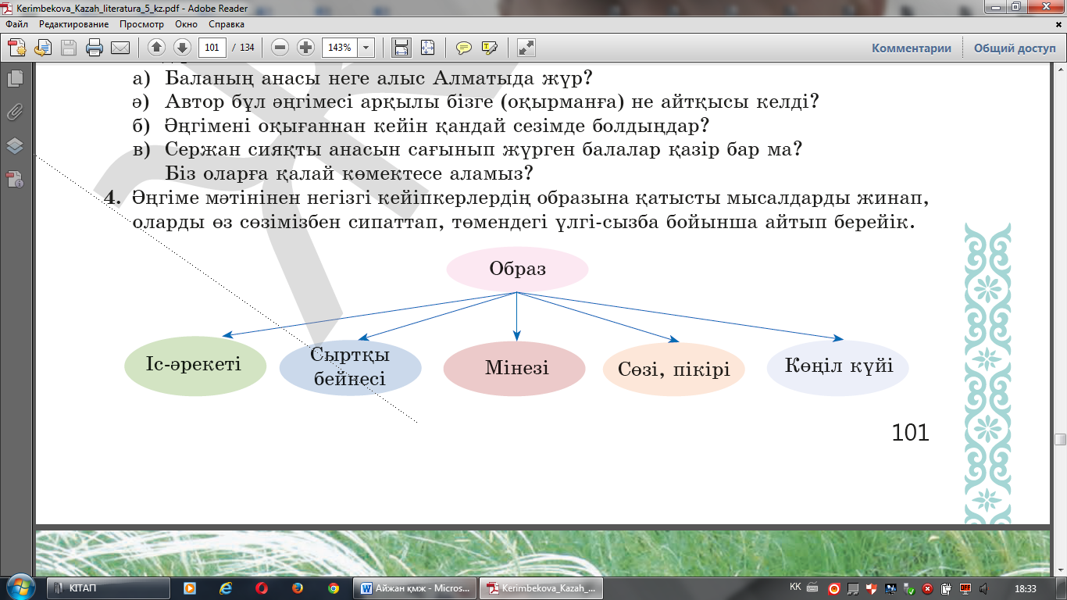Click the zoom value field showing 143%
1067x600 pixels.
[x=340, y=48]
